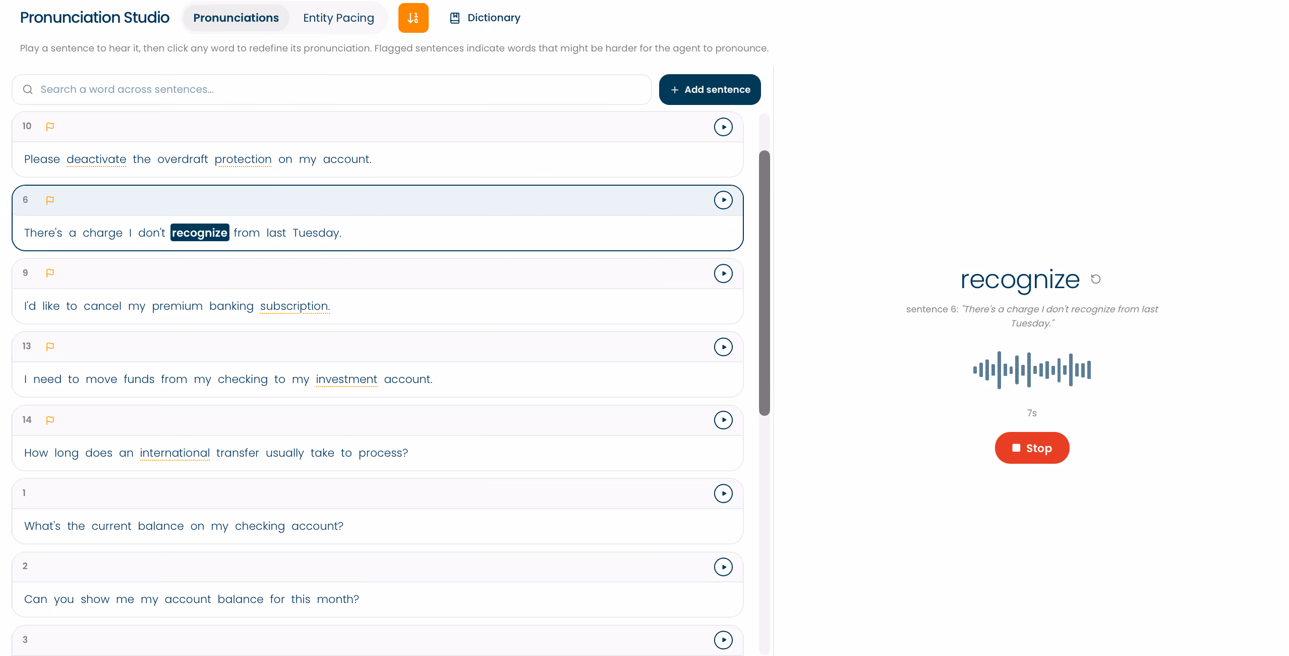This screenshot has height=656, width=1289.
Task: Select the word 'overdraft' in sentence 10
Action: [x=183, y=159]
